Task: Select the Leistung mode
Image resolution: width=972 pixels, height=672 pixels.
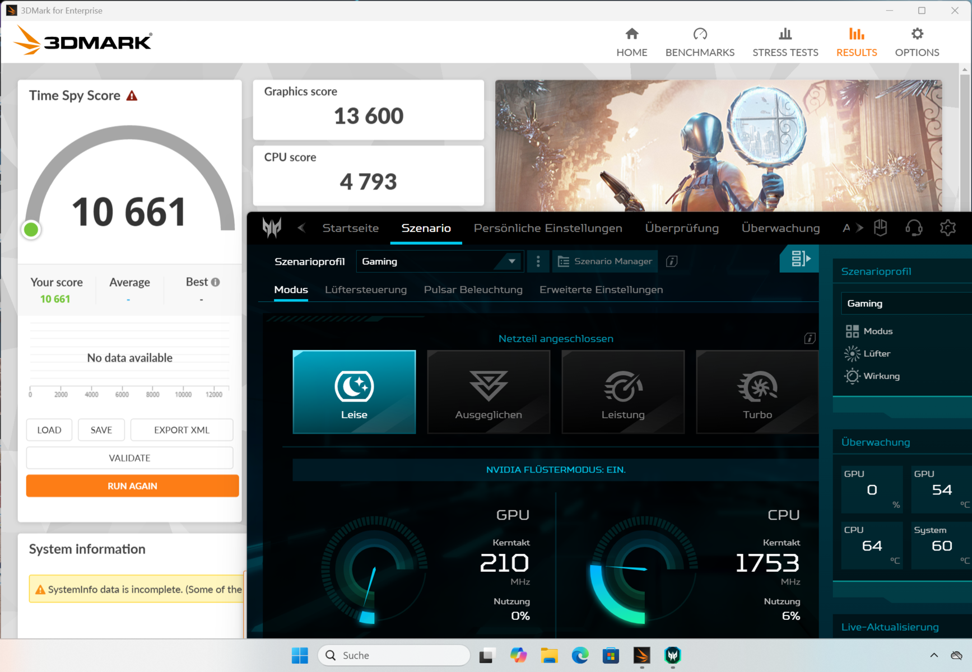Action: click(x=623, y=392)
